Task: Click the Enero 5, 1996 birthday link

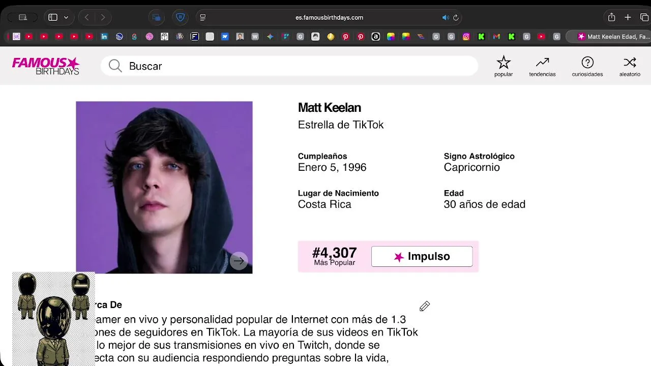Action: pos(332,167)
